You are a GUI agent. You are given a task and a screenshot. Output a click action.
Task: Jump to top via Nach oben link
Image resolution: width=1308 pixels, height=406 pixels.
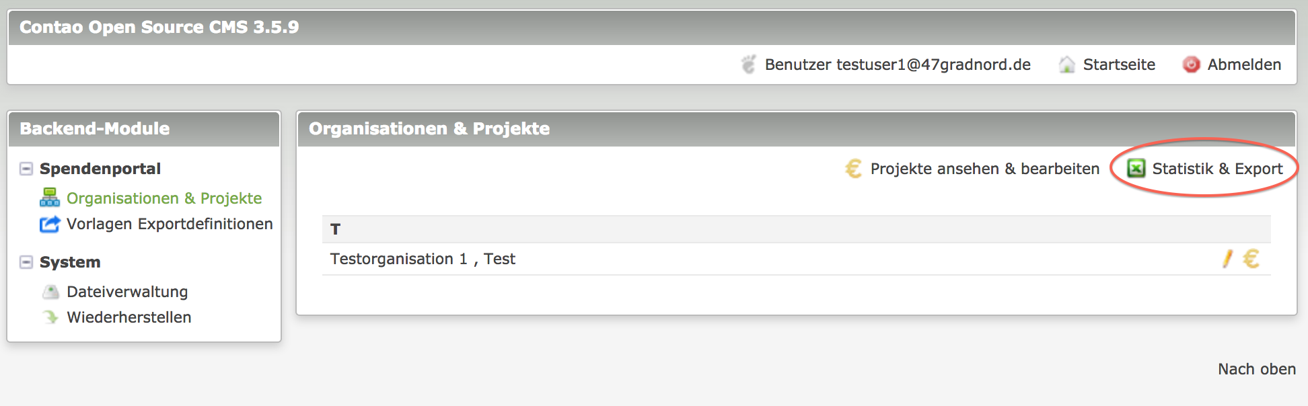1256,369
